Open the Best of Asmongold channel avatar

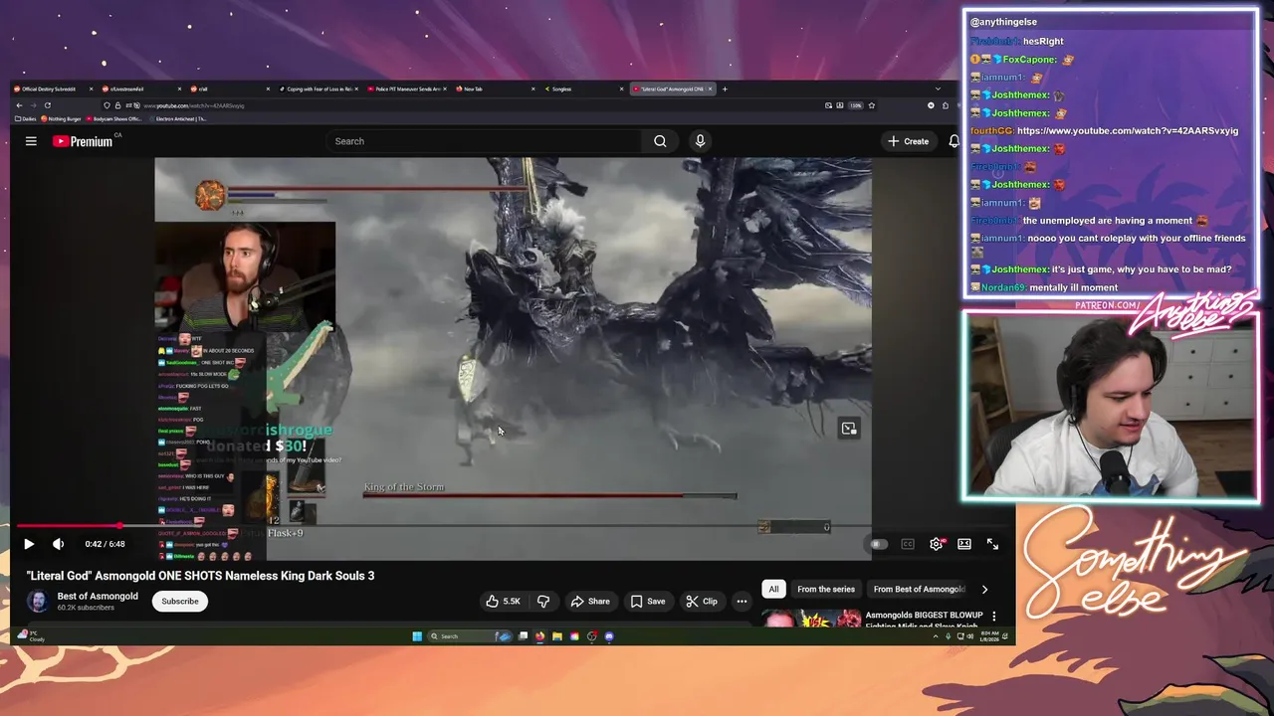pos(38,601)
